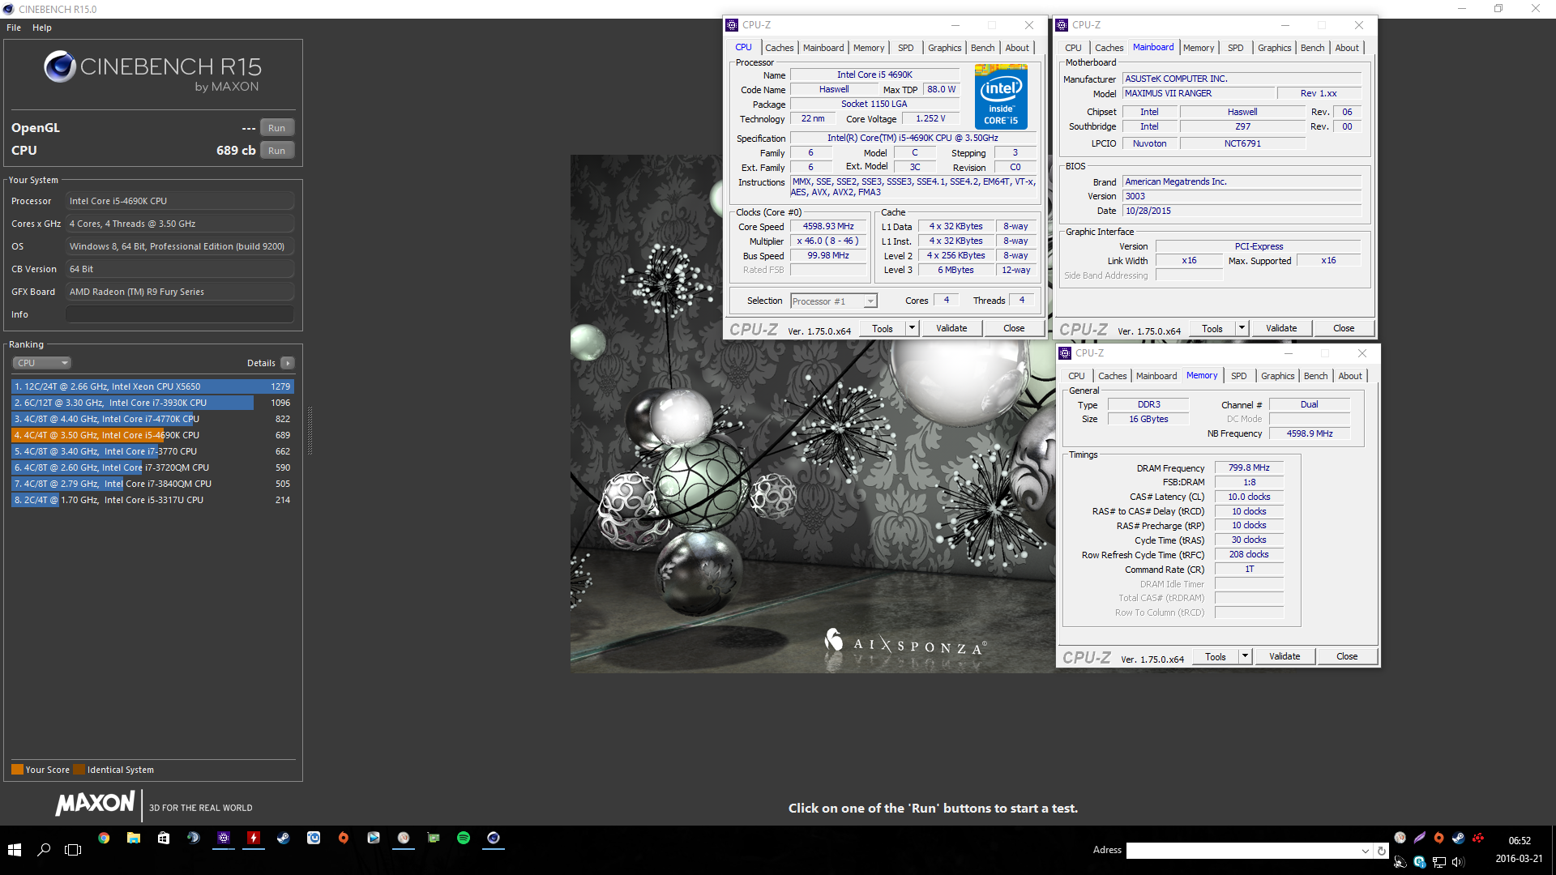
Task: Click the Details arrow button in Ranking
Action: click(x=288, y=363)
